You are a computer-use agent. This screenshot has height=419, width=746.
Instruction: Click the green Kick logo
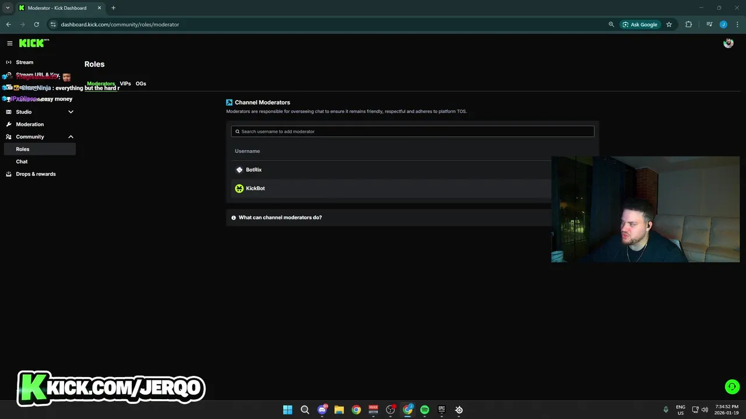34,43
